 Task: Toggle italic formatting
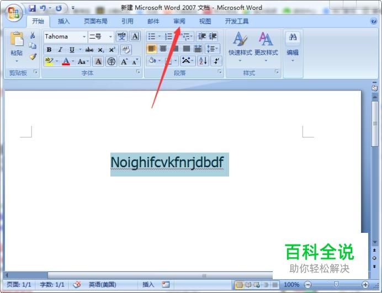[x=60, y=50]
